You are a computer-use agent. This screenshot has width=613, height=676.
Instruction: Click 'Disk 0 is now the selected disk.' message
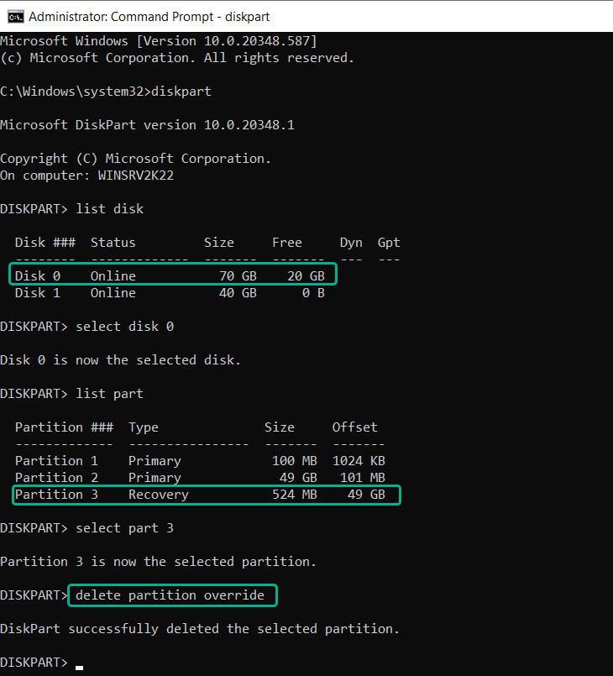120,360
